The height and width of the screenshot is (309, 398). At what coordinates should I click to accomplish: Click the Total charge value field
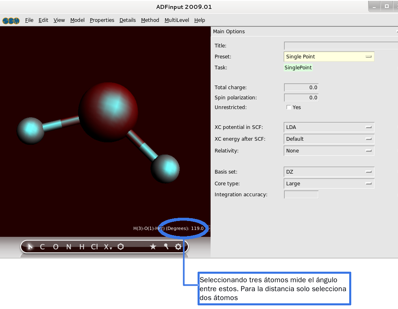[301, 88]
